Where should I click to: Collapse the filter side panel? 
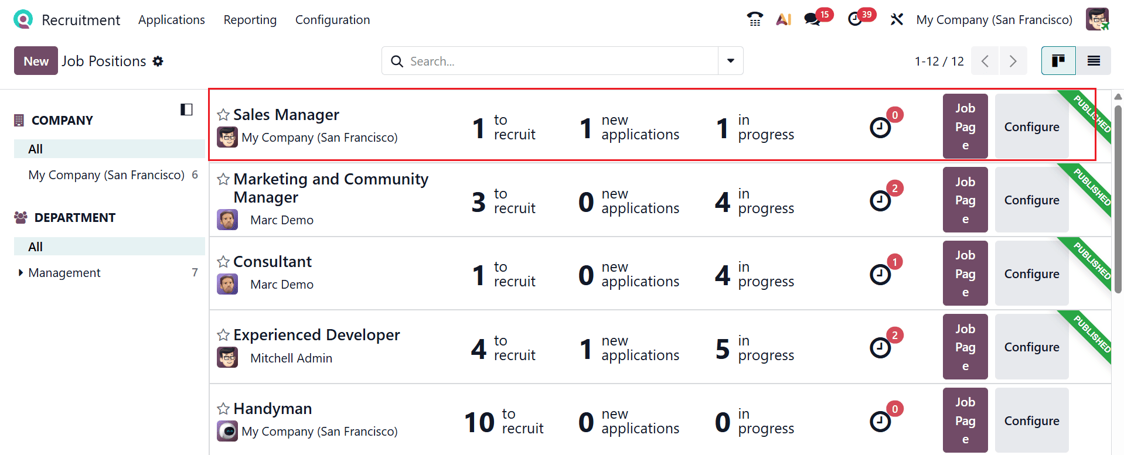[186, 110]
